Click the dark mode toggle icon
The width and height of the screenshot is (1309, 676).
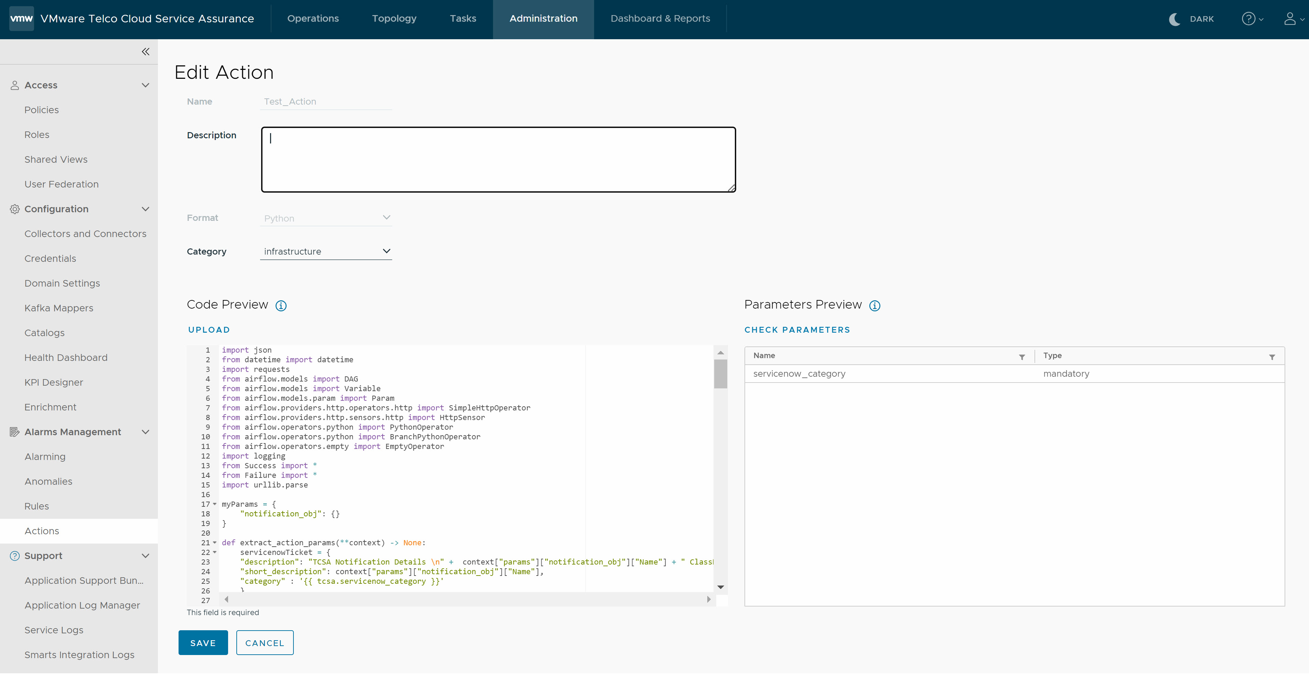pos(1176,18)
